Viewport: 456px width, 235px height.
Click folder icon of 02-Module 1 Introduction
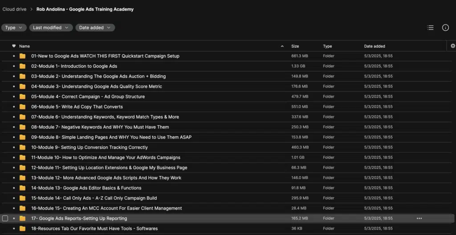(22, 66)
